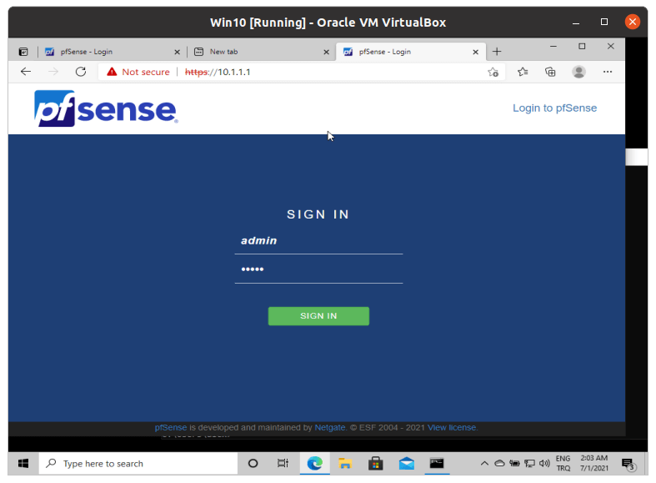Screen dimensions: 656x483
Task: Follow the Netgate link in footer
Action: click(330, 428)
